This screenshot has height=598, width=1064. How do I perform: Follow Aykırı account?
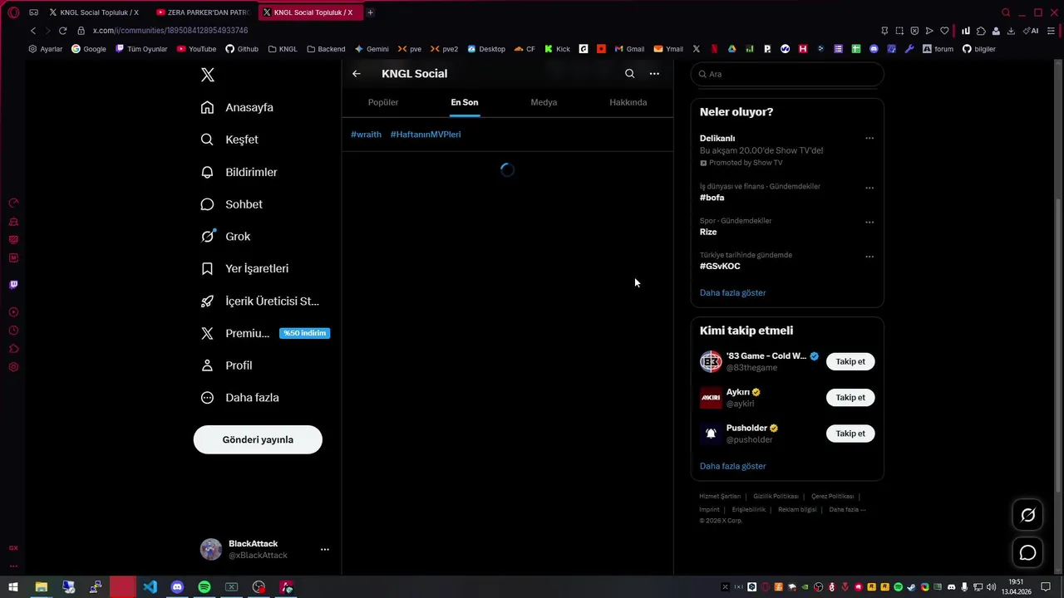pyautogui.click(x=850, y=398)
